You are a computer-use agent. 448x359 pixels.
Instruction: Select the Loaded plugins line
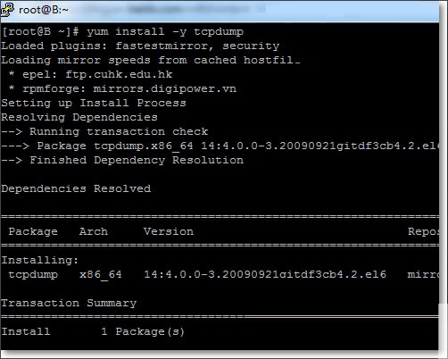coord(140,46)
